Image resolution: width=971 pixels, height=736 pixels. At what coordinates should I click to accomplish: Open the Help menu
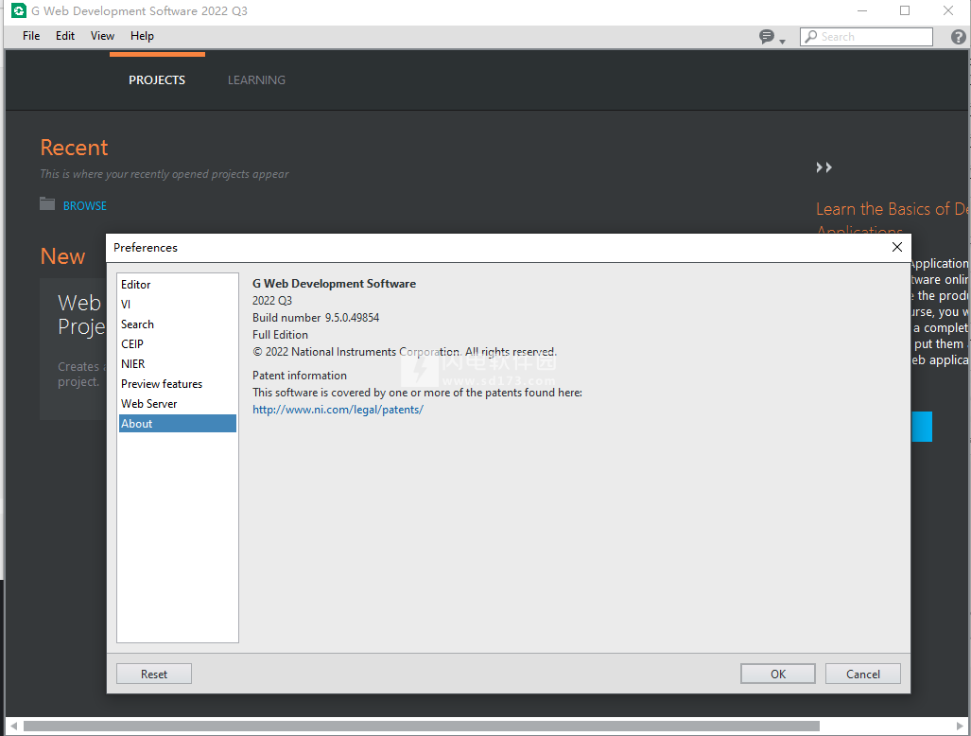coord(142,36)
